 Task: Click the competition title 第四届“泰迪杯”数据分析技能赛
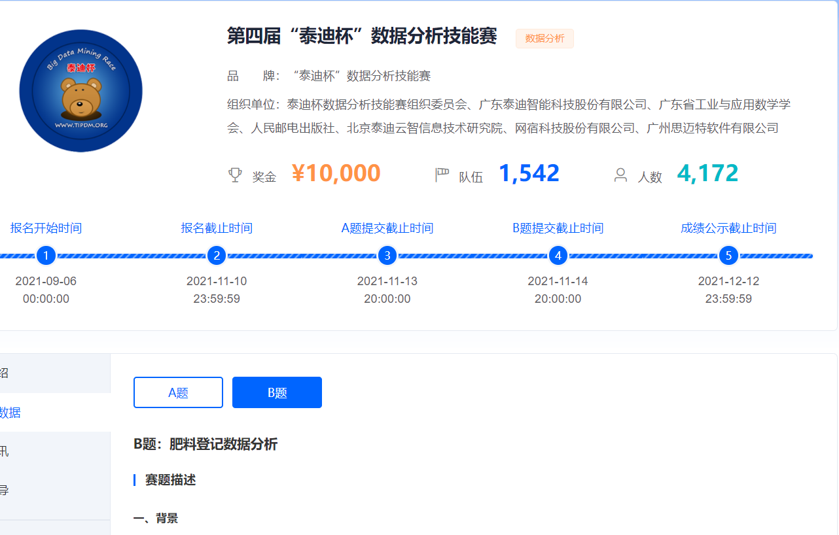tap(362, 36)
